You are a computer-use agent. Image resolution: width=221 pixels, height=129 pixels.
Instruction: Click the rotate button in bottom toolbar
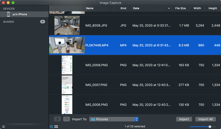pos(57,119)
